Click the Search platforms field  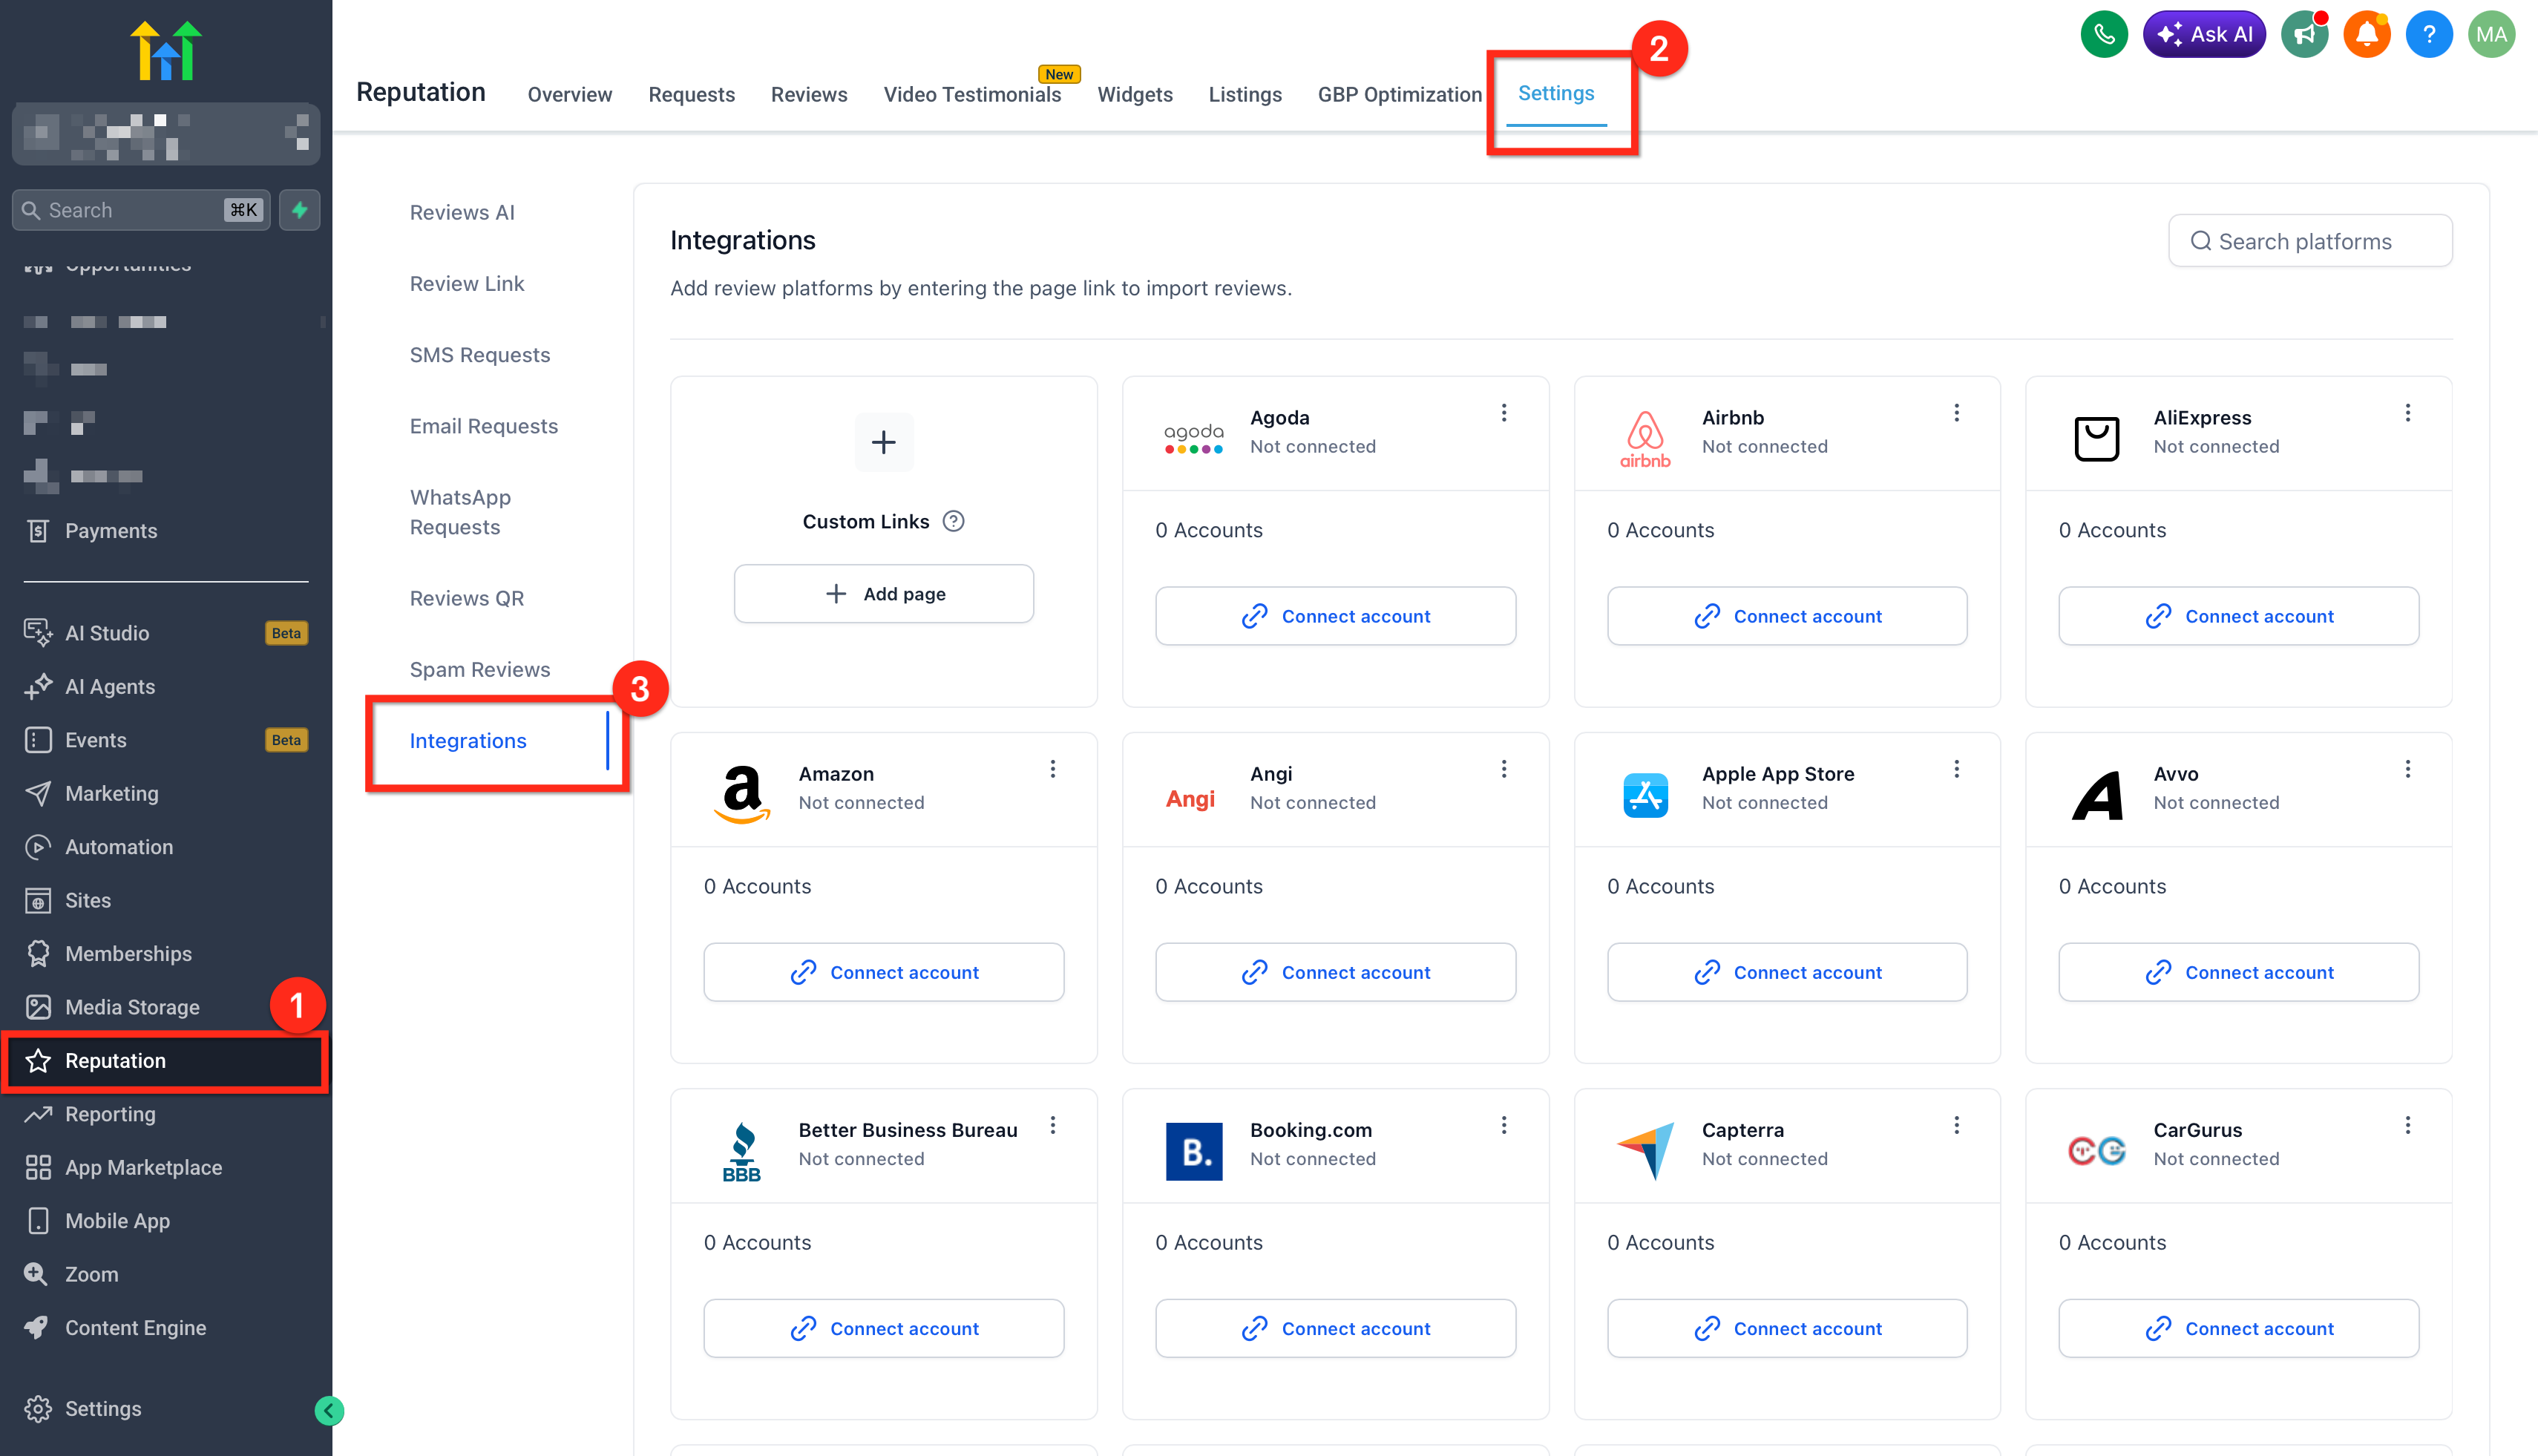pyautogui.click(x=2310, y=241)
